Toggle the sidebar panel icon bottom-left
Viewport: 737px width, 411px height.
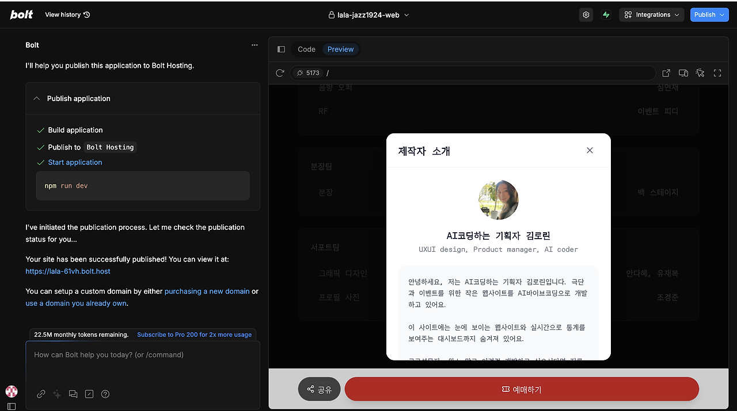(12, 406)
